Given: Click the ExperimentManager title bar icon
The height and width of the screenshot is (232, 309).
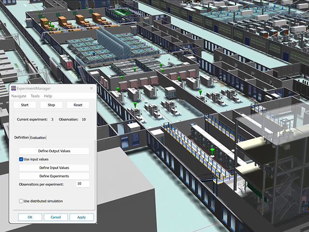Looking at the screenshot, I should pos(13,88).
